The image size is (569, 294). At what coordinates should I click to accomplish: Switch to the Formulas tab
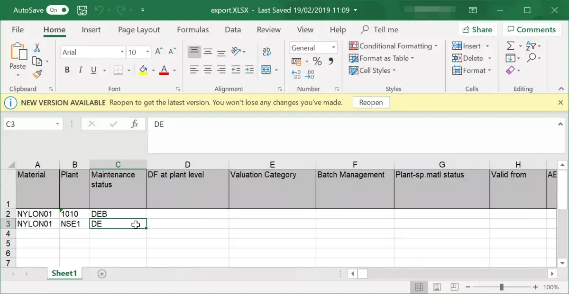[x=193, y=29]
